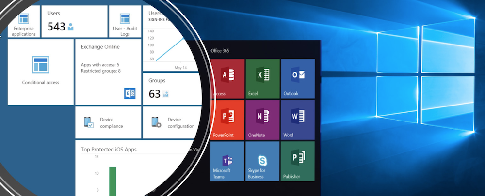485x196 pixels.
Task: Open the Device compliance tile
Action: click(x=108, y=122)
